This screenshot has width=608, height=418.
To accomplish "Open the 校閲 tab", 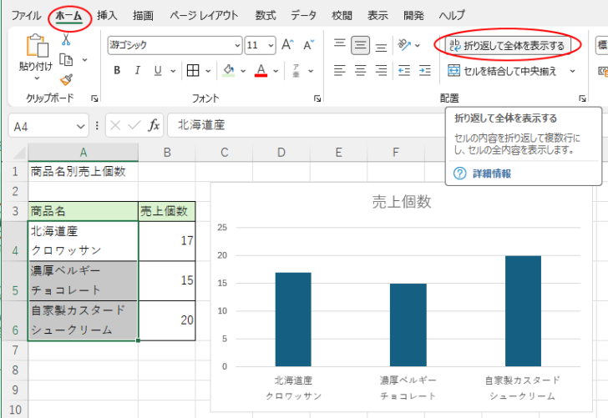I will (342, 16).
